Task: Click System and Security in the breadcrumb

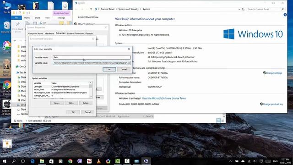Action: click(x=128, y=9)
